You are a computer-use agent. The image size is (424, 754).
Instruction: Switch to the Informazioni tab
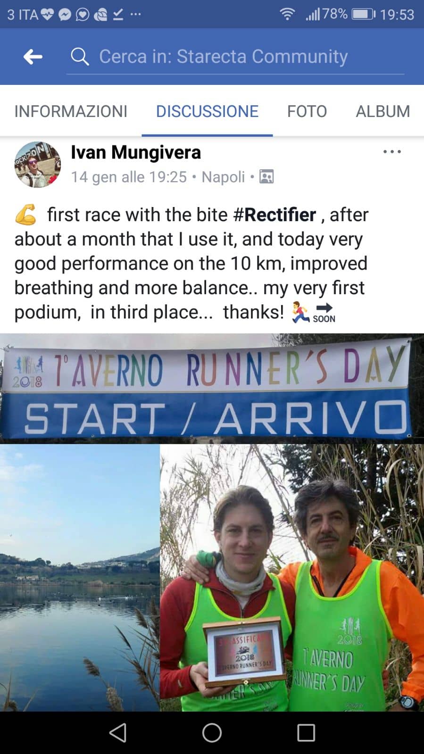[x=71, y=111]
